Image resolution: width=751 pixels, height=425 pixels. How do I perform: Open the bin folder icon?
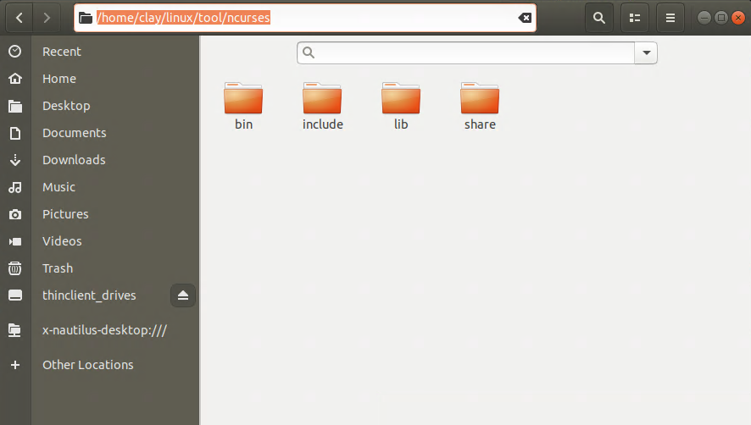[x=243, y=98]
